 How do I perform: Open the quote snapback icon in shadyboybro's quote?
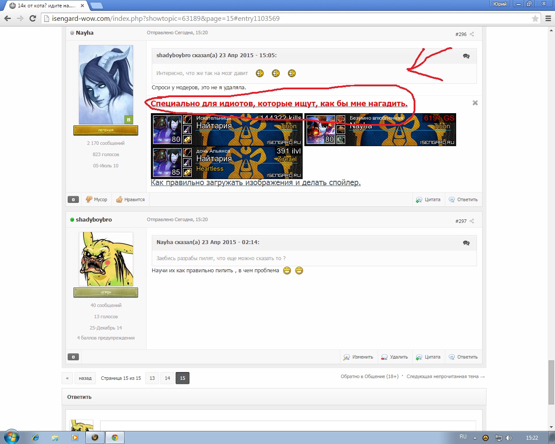(x=466, y=56)
